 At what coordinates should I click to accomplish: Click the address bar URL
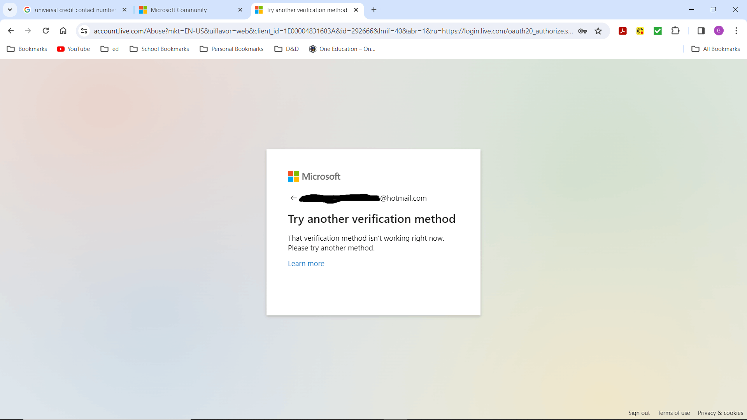point(333,31)
